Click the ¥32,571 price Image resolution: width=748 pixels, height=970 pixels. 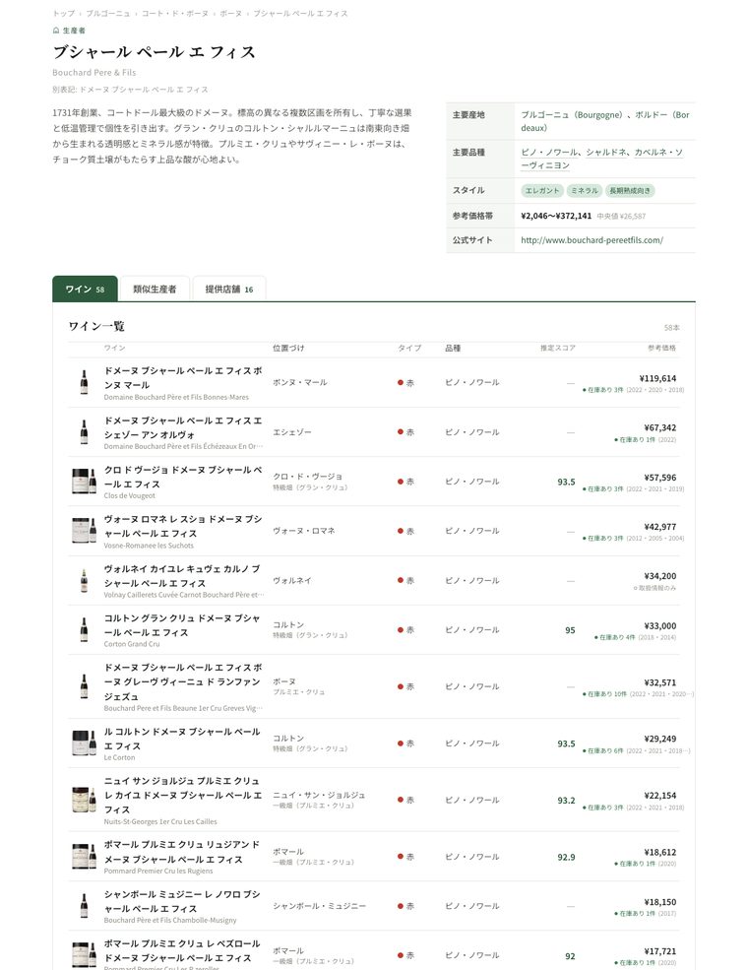[x=660, y=683]
